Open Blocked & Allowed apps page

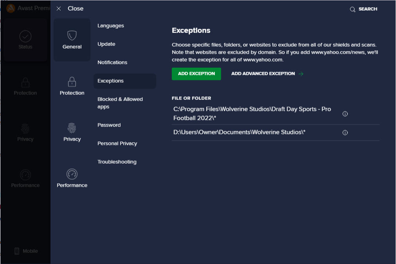pyautogui.click(x=120, y=103)
